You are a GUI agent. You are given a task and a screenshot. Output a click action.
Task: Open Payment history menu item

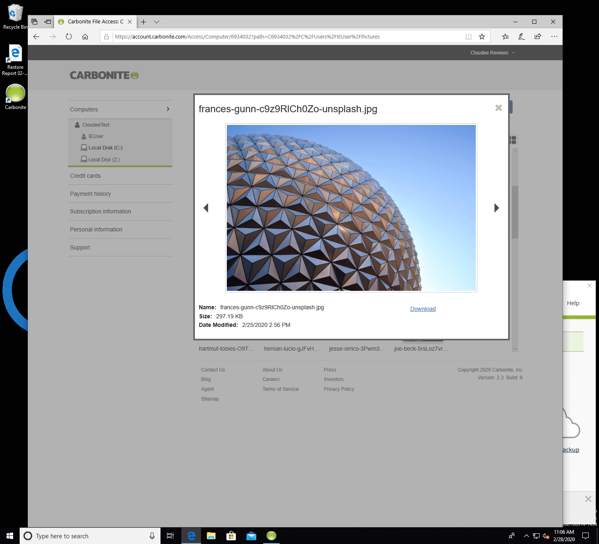[90, 194]
